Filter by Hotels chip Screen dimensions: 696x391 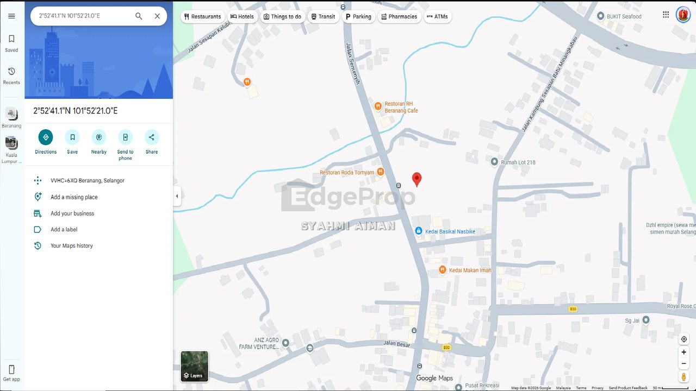[x=242, y=16]
